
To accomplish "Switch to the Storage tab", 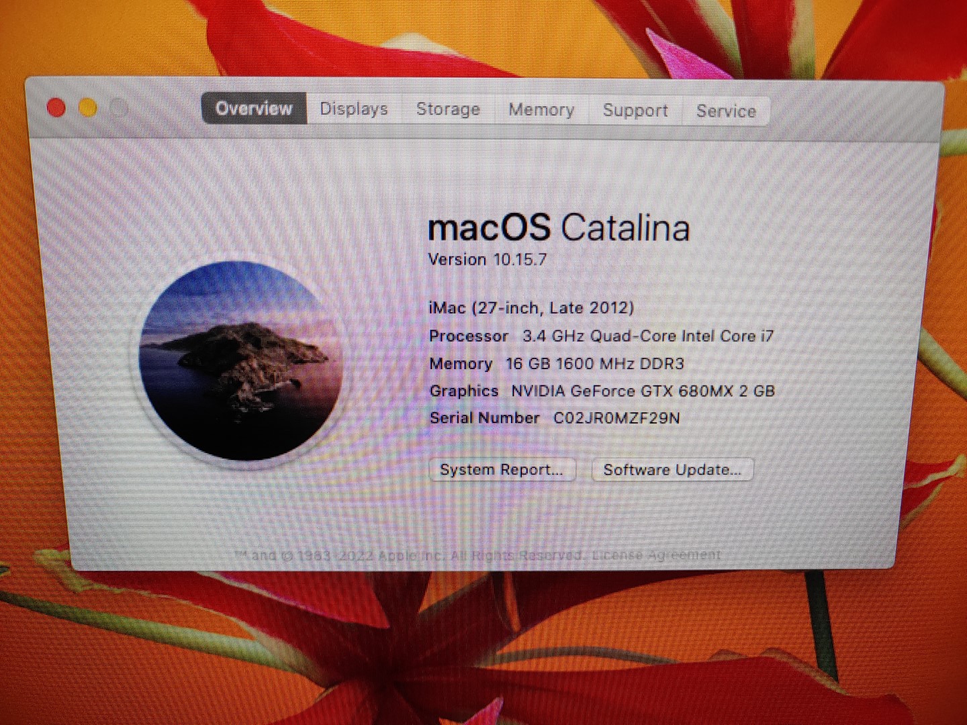I will point(447,109).
